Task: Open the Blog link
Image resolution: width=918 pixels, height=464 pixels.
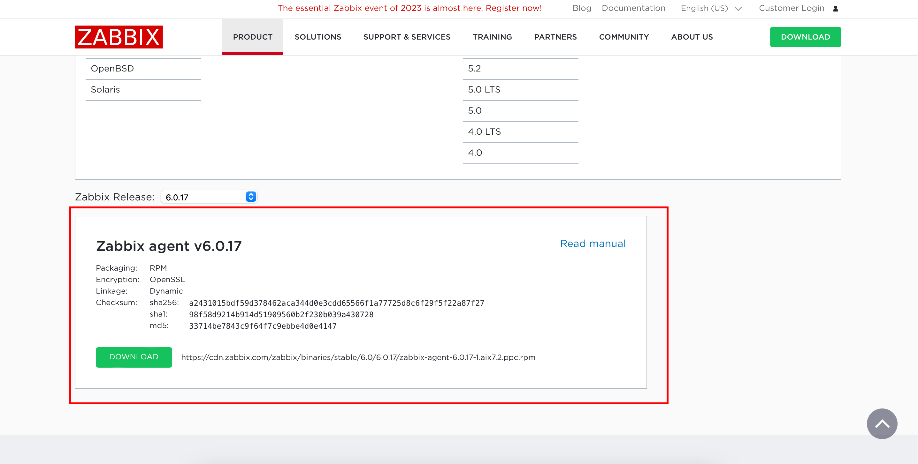Action: tap(582, 8)
